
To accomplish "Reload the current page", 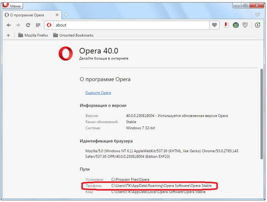I will [28, 25].
